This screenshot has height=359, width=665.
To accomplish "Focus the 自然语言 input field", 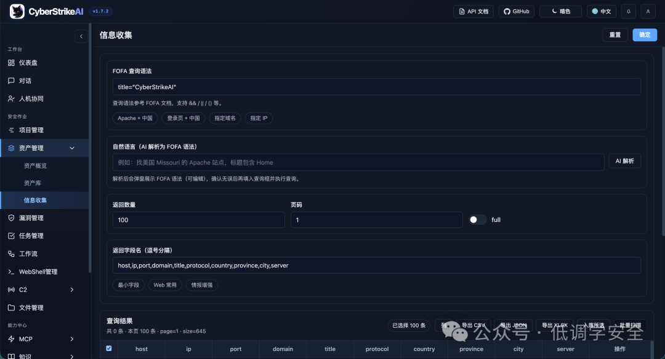I will click(358, 162).
